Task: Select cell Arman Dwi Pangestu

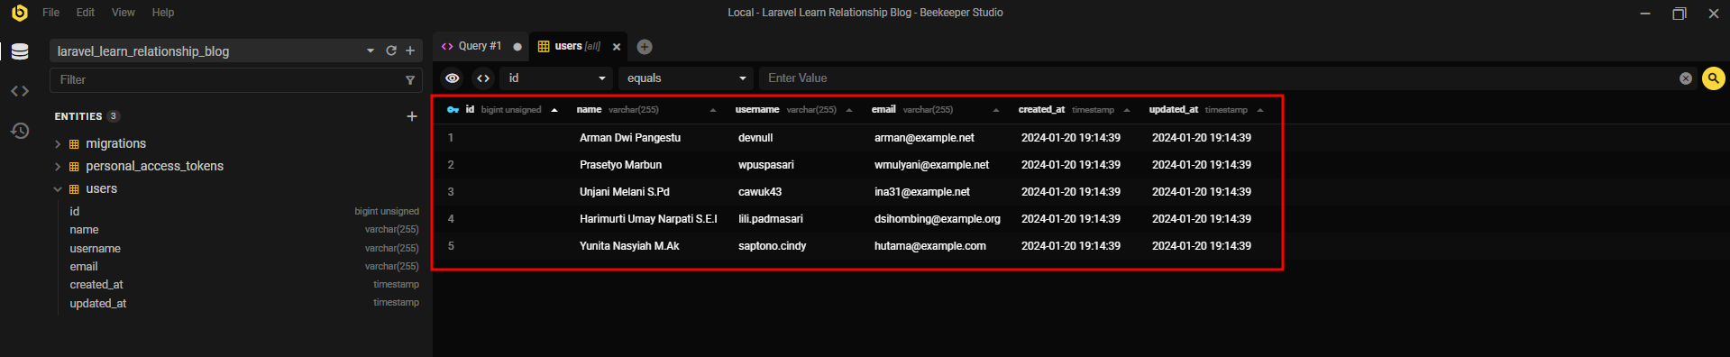Action: 630,138
